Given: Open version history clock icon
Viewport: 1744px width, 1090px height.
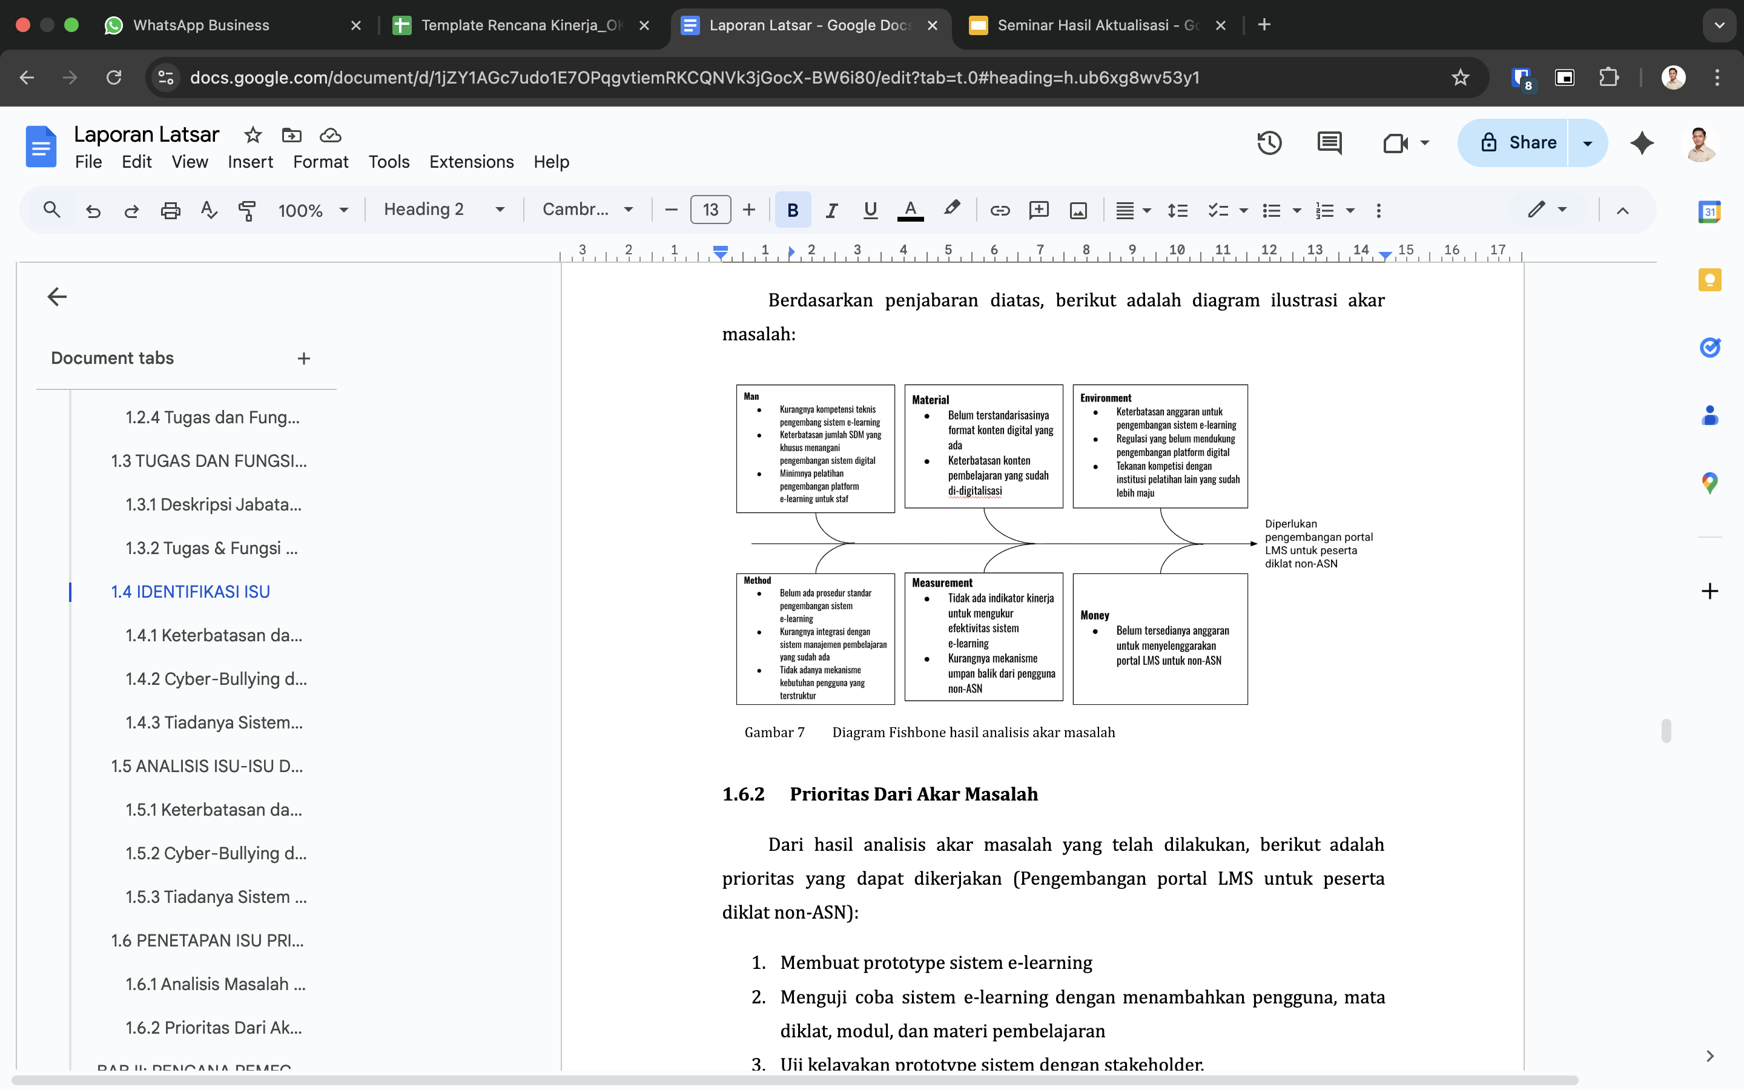Looking at the screenshot, I should (x=1269, y=143).
